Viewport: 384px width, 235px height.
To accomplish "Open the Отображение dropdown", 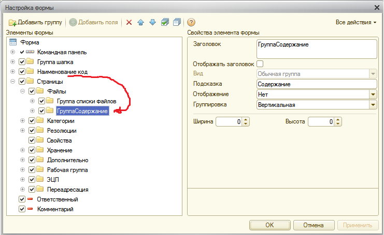I will pyautogui.click(x=373, y=95).
